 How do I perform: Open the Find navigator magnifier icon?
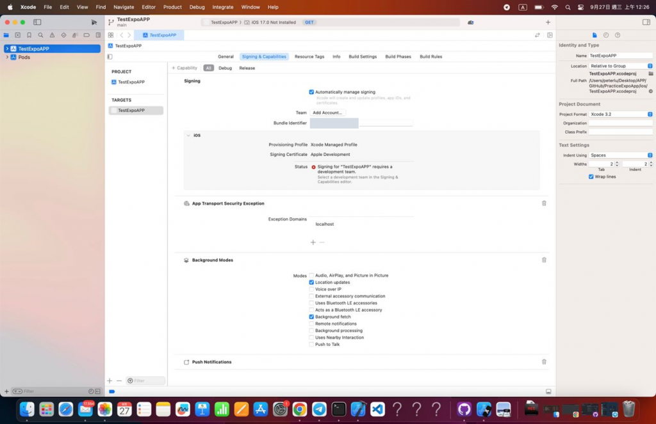pos(40,35)
